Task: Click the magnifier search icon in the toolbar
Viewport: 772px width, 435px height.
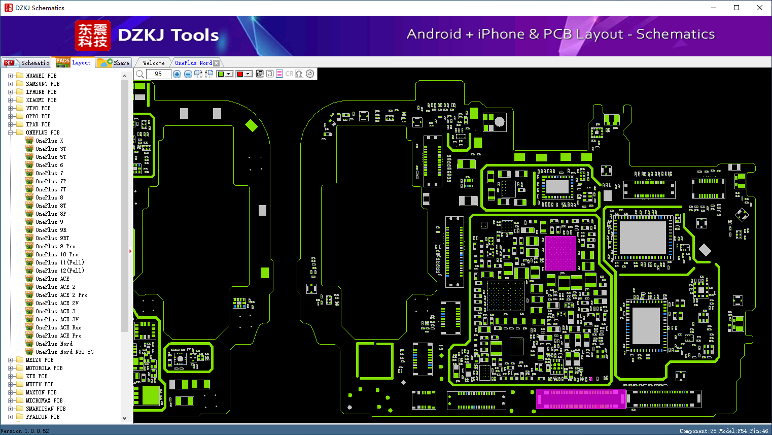Action: [140, 74]
